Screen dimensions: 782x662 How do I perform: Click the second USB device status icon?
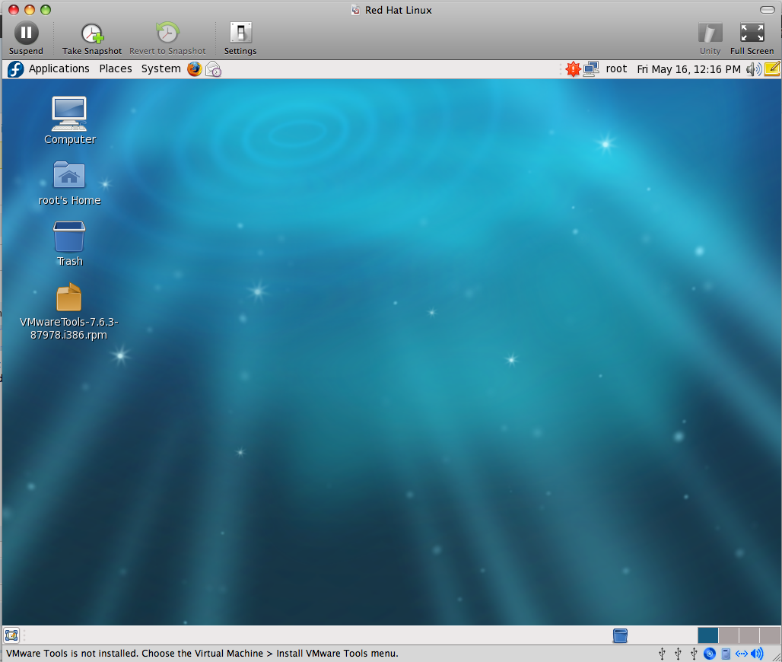[679, 654]
